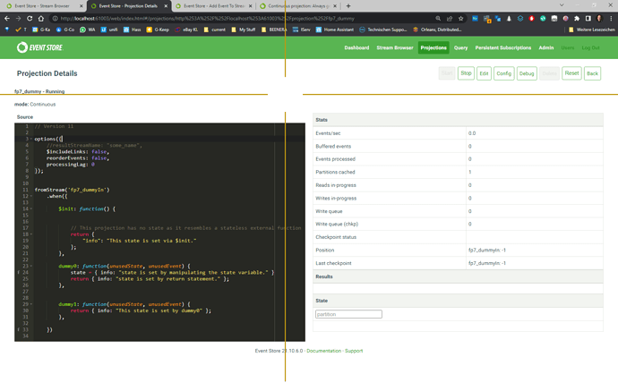Close the Add Event To Stream tab

pos(250,6)
